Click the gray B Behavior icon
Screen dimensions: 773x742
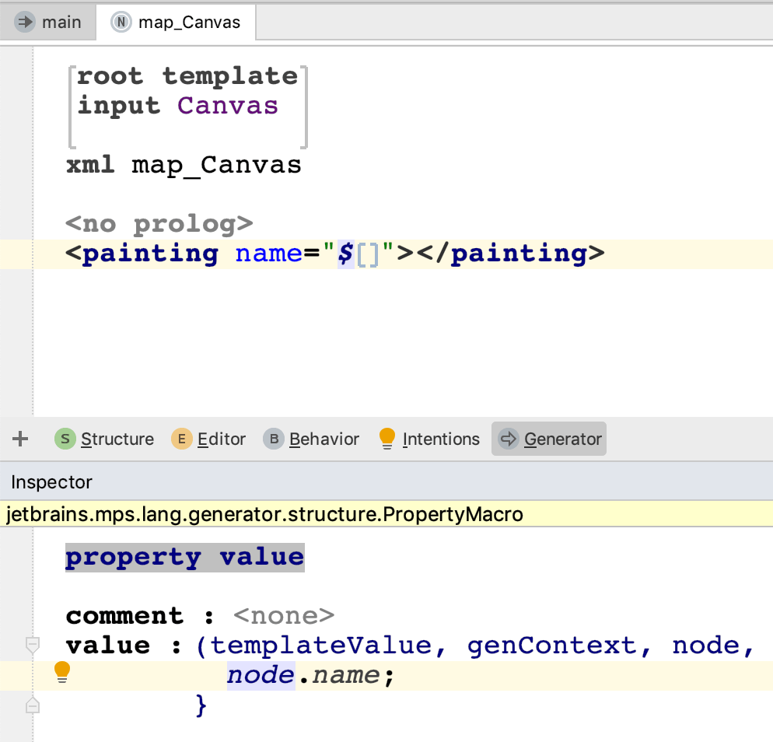point(274,439)
